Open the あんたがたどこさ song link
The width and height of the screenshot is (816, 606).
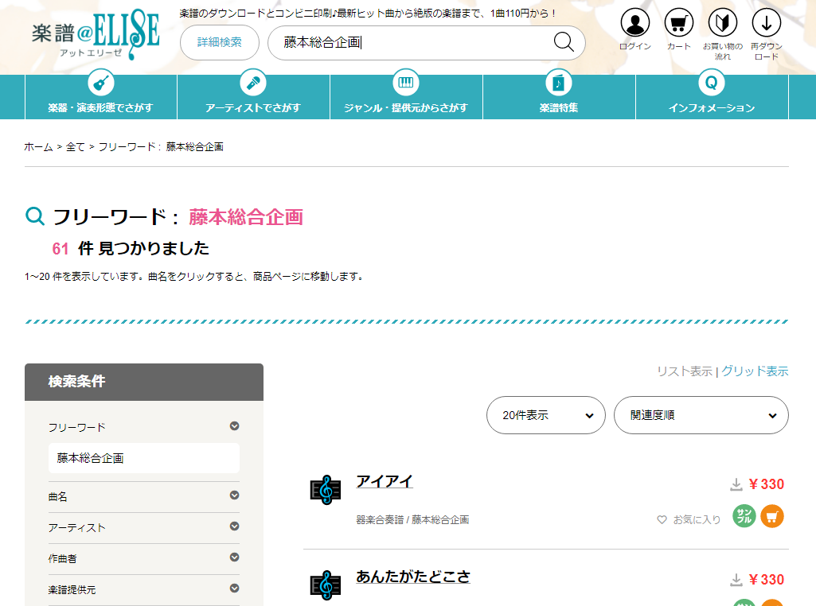[x=412, y=577]
